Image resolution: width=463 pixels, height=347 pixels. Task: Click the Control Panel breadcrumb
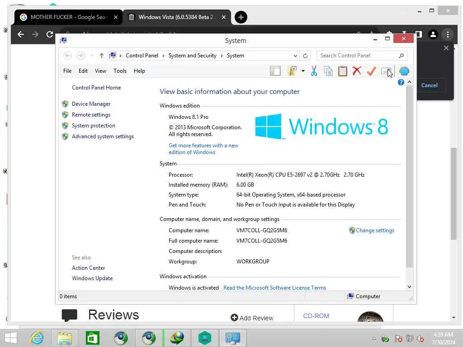click(142, 56)
